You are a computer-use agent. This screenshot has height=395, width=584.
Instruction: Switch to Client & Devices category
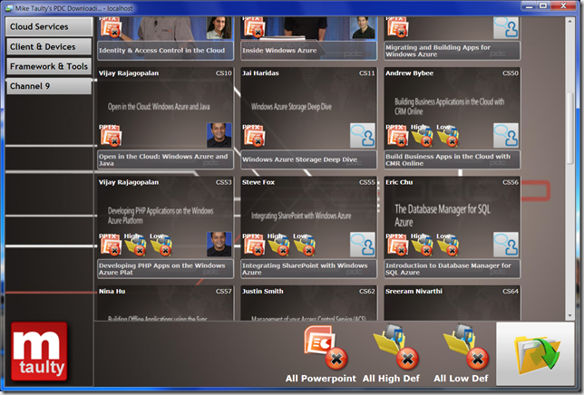(x=49, y=46)
